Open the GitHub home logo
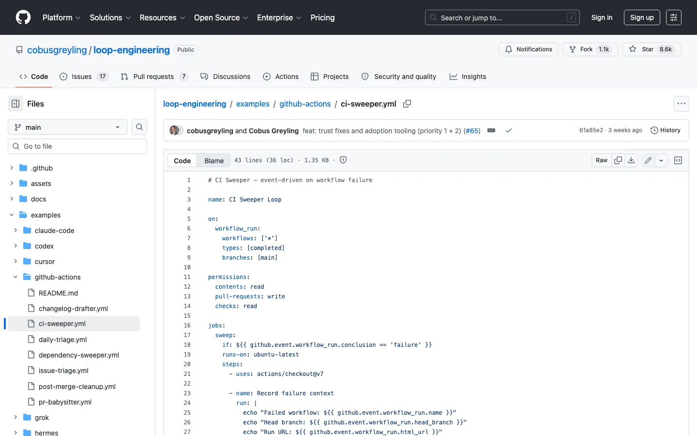The image size is (697, 436). click(x=23, y=17)
